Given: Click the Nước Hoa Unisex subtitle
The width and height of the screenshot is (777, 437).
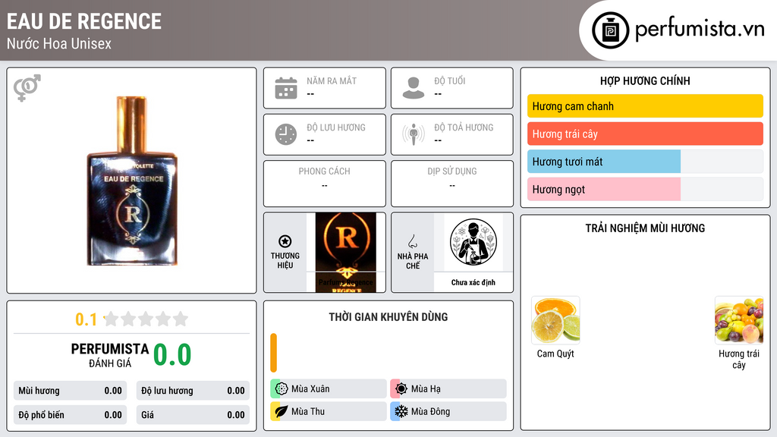Looking at the screenshot, I should click(x=59, y=43).
